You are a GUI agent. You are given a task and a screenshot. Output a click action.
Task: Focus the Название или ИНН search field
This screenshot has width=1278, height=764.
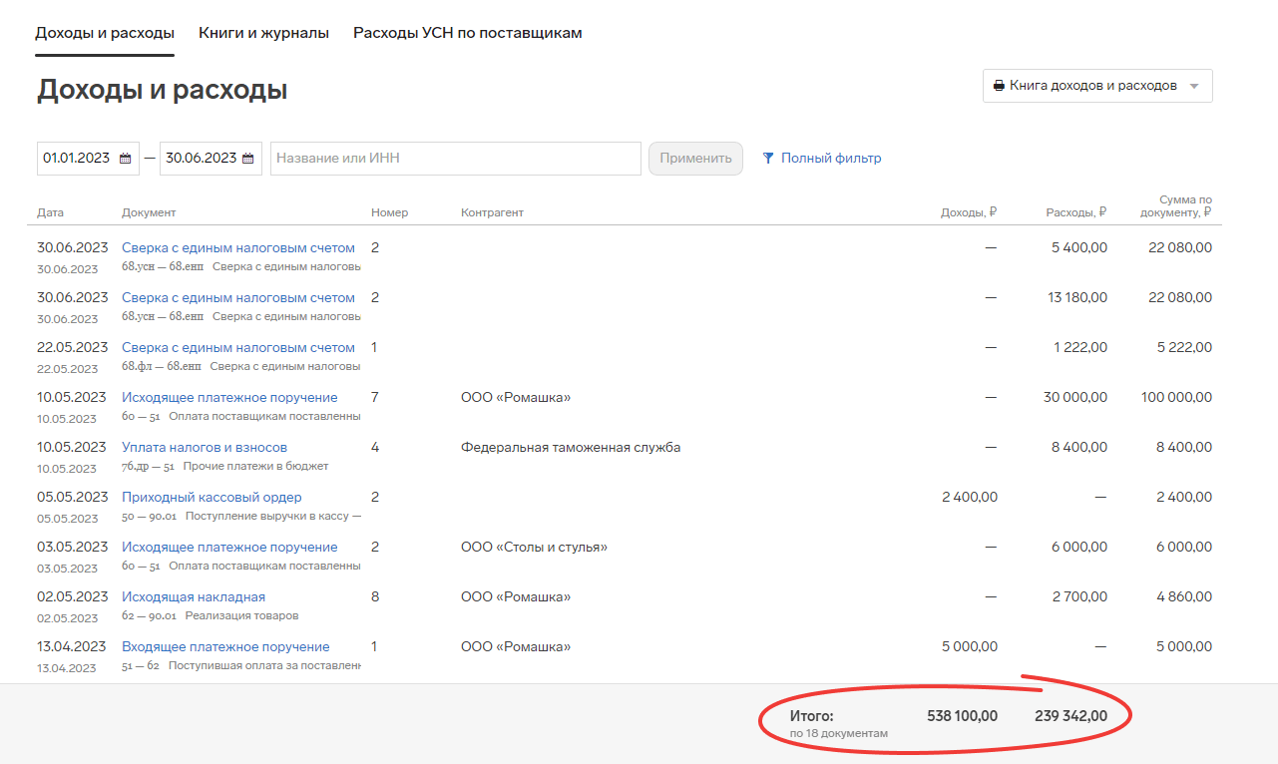pyautogui.click(x=456, y=158)
